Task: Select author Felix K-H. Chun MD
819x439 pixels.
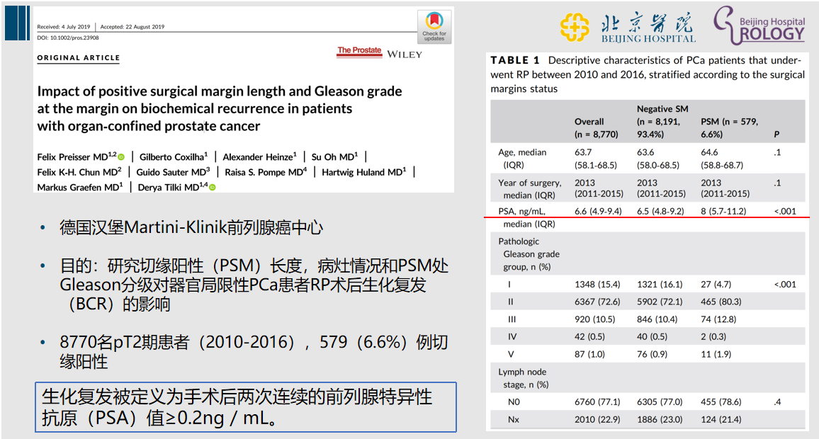Action: pos(79,172)
